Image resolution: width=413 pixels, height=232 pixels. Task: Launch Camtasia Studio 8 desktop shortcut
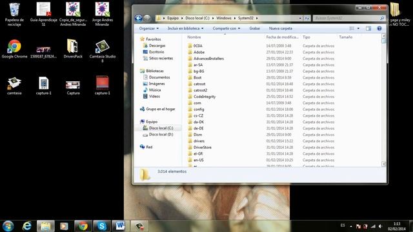point(102,51)
